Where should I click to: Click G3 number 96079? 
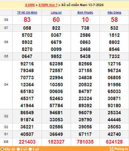click(85, 113)
